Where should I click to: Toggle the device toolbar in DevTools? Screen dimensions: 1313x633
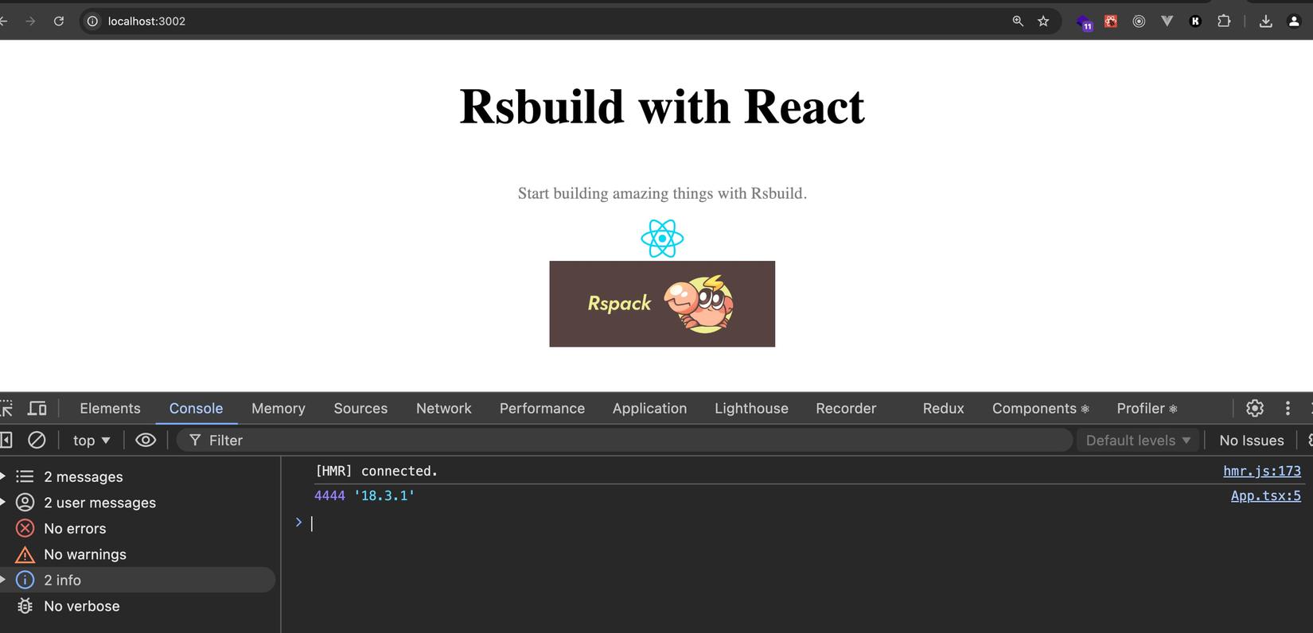point(37,408)
